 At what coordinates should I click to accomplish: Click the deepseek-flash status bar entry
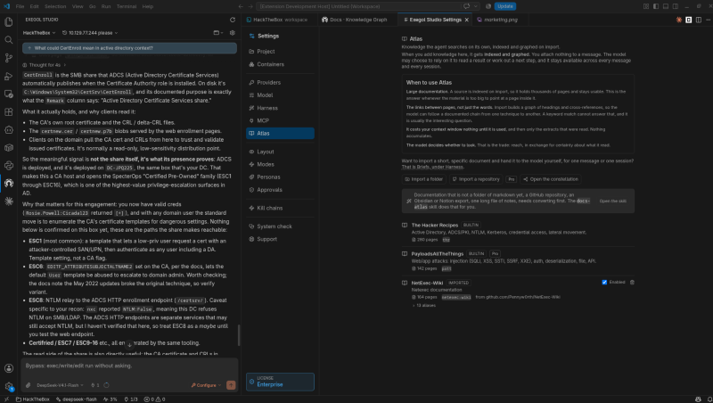[77, 399]
